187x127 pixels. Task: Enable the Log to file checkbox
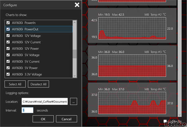165,121
